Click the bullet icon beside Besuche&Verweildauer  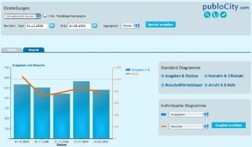[163, 85]
